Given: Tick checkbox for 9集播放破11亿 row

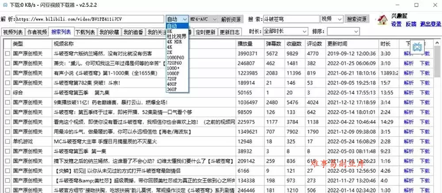Looking at the screenshot, I should [x=8, y=103].
